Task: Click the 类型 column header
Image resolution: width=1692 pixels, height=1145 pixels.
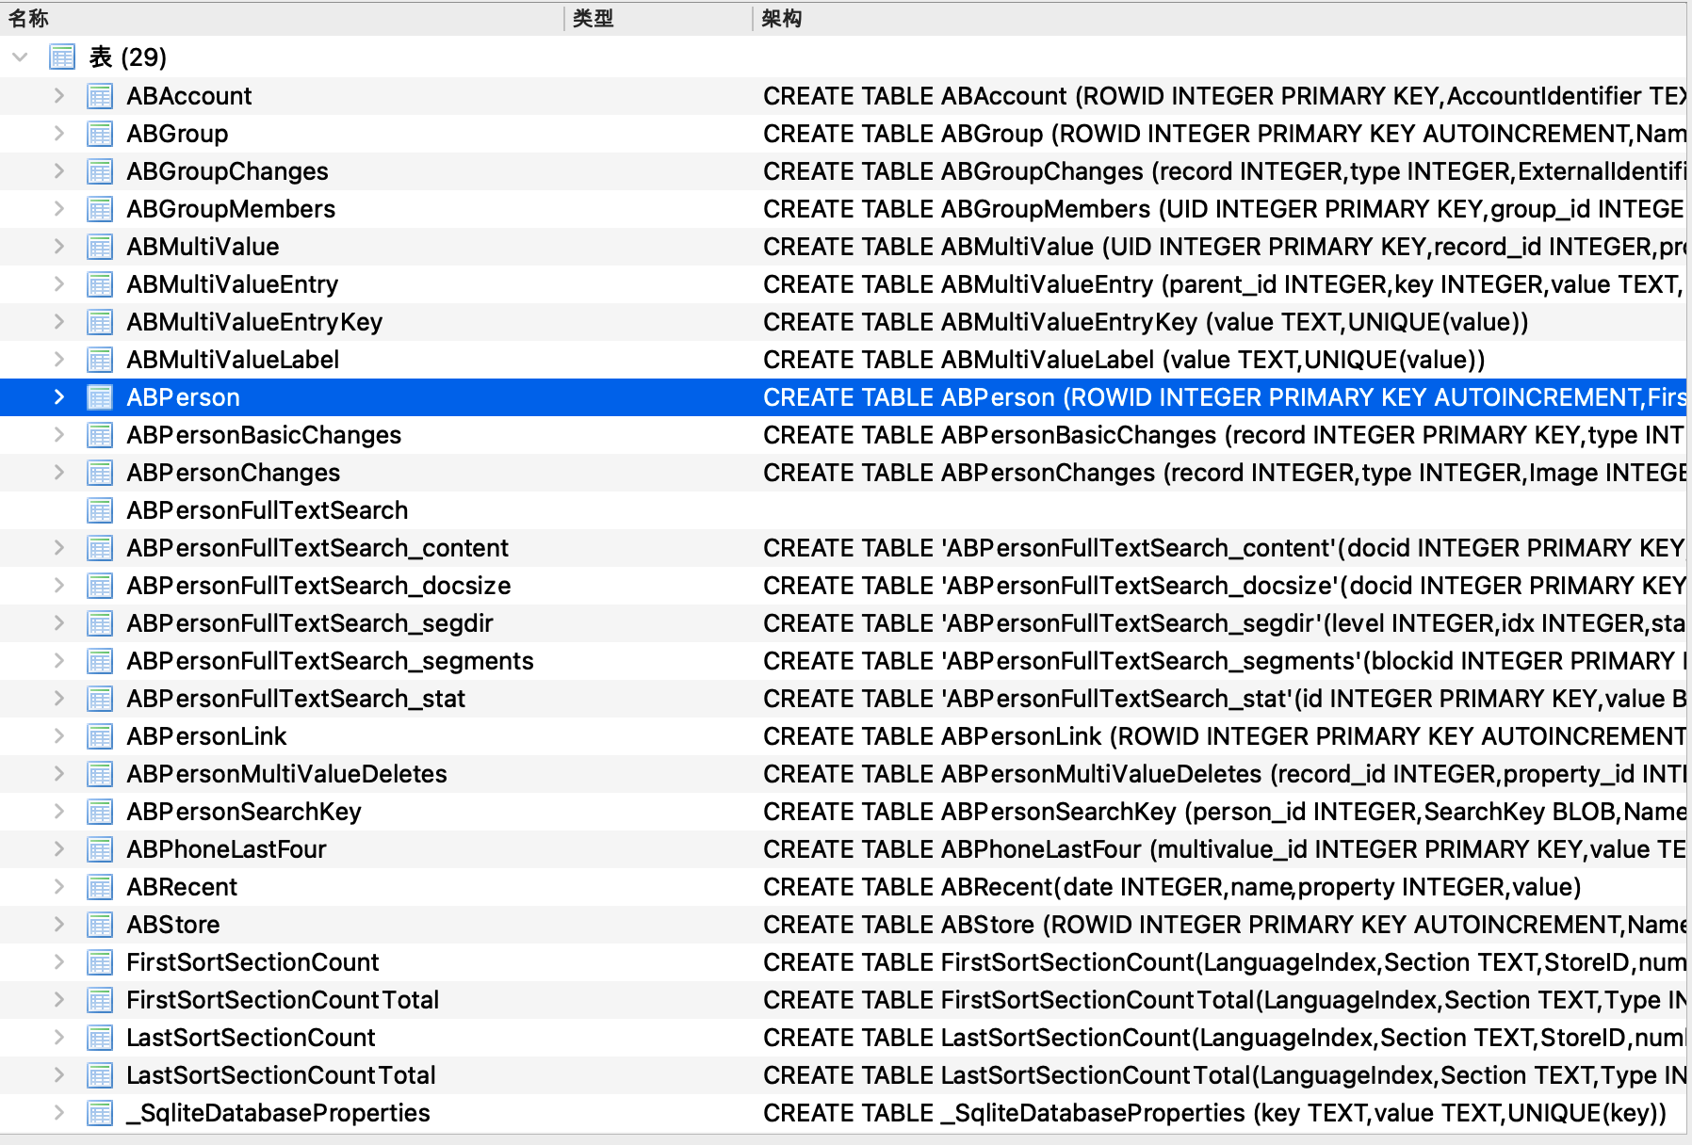Action: (x=594, y=18)
